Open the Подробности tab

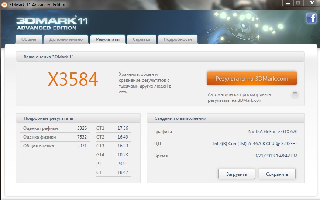click(x=178, y=39)
